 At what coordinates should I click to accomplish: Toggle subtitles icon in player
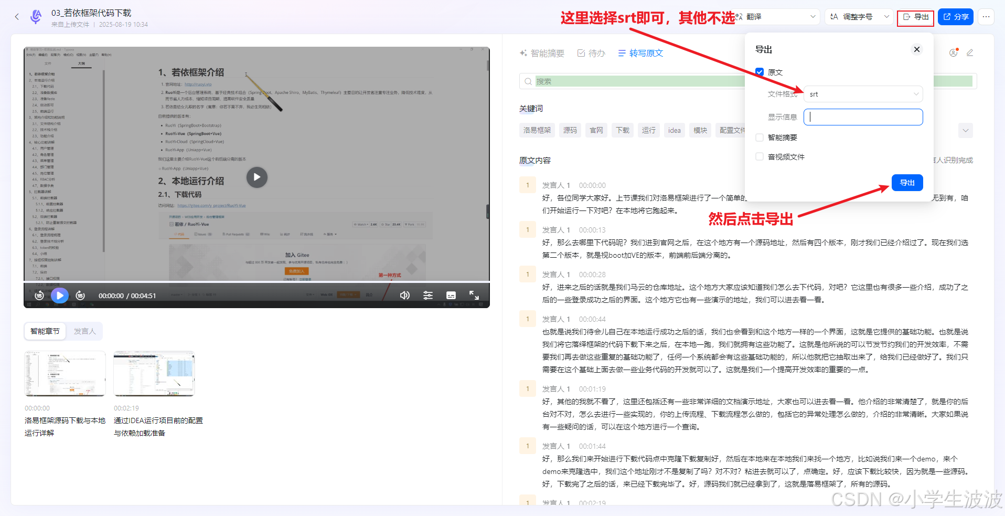[x=451, y=296]
